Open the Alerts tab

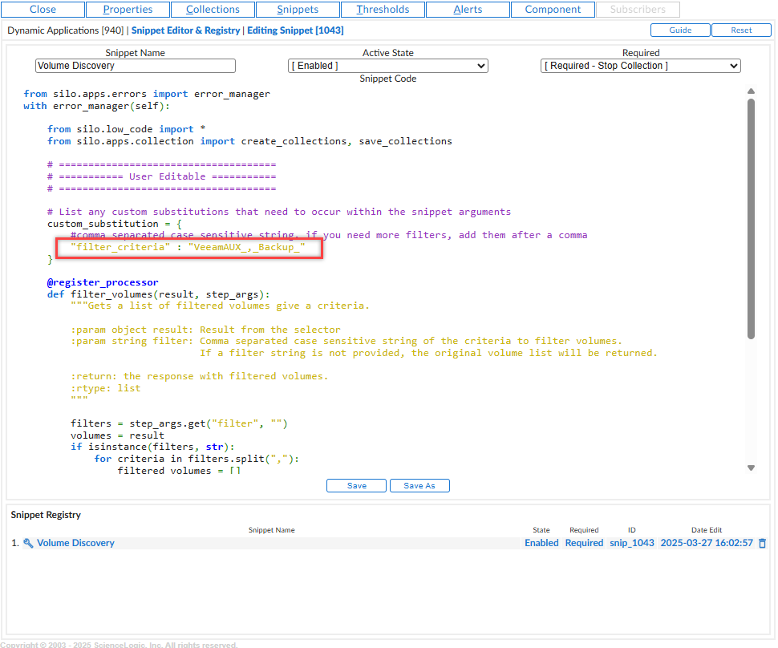click(x=468, y=10)
